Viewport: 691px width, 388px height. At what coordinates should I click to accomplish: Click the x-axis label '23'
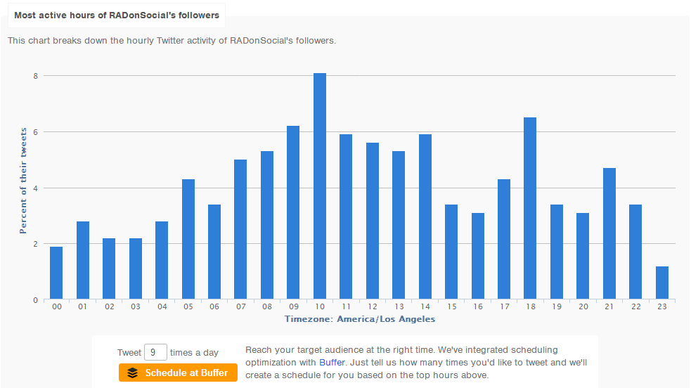click(x=662, y=306)
